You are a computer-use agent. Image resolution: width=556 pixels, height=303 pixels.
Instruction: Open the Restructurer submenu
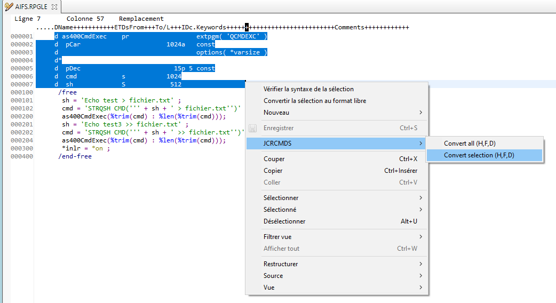click(x=337, y=264)
